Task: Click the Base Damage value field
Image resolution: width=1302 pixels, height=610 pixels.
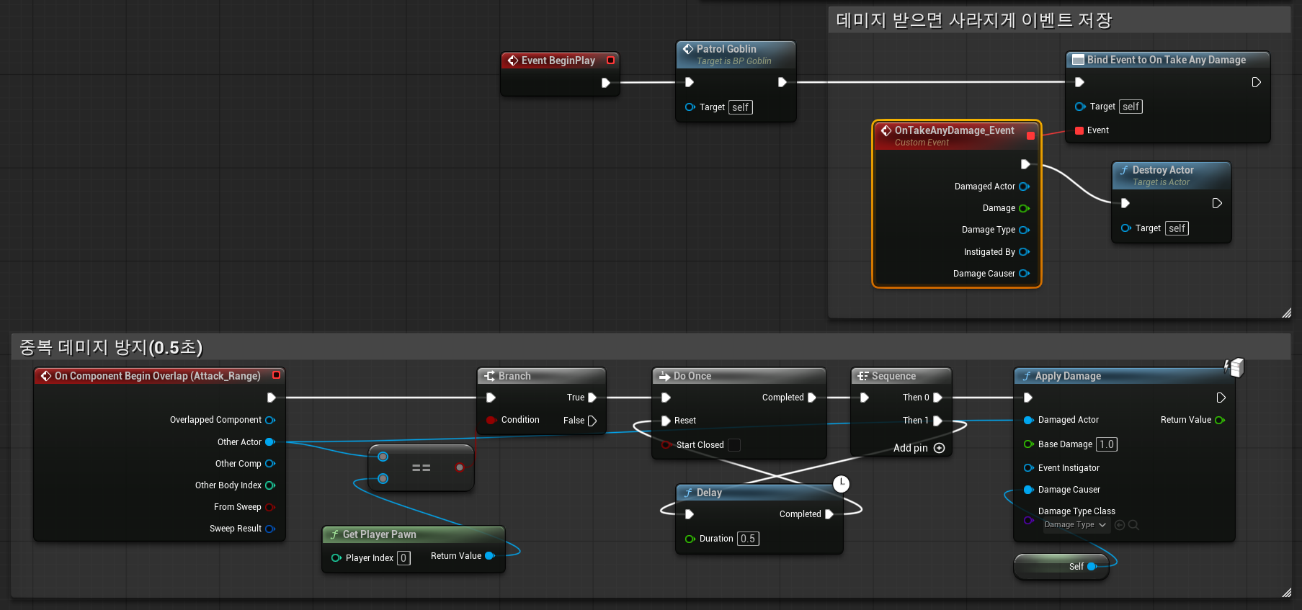Action: 1107,444
